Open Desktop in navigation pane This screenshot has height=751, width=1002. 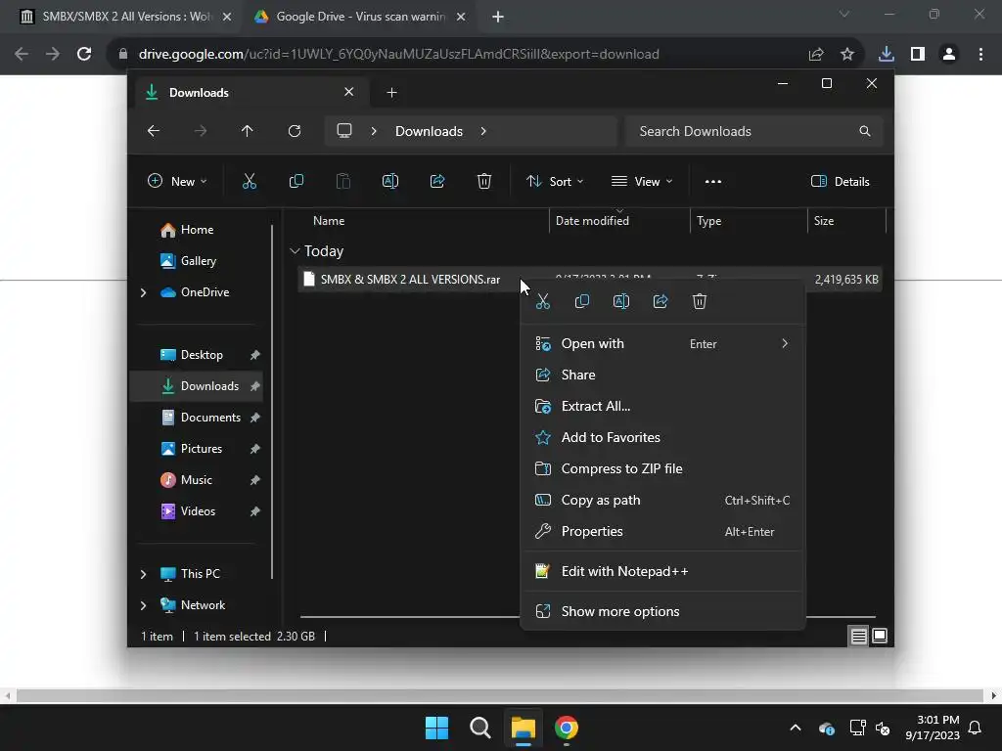202,355
